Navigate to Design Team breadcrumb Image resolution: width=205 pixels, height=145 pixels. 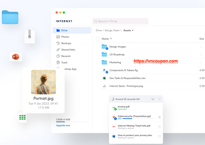[112, 30]
